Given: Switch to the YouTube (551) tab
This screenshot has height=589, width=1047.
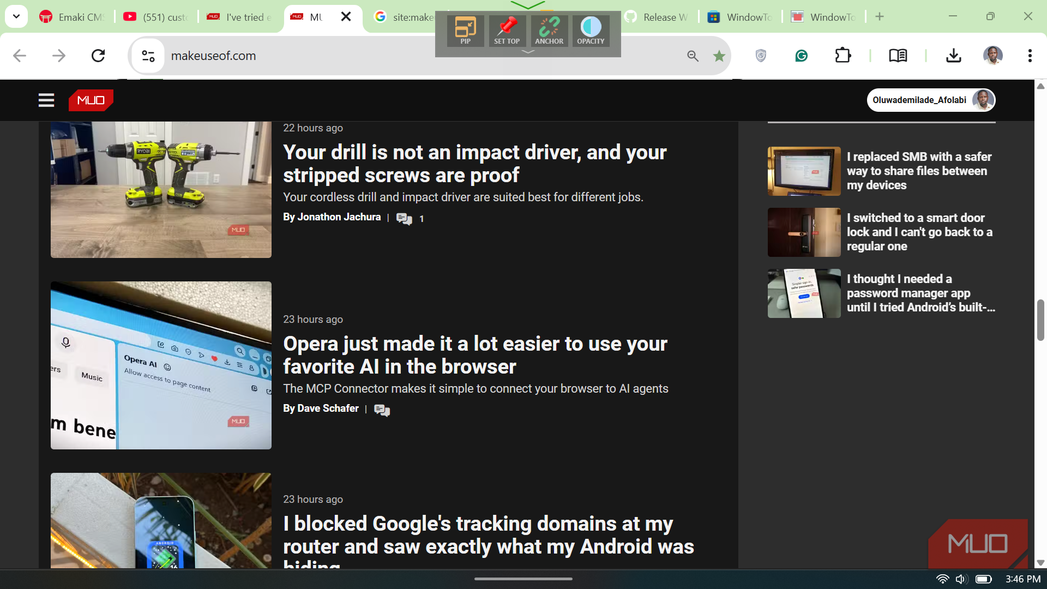Looking at the screenshot, I should click(156, 17).
